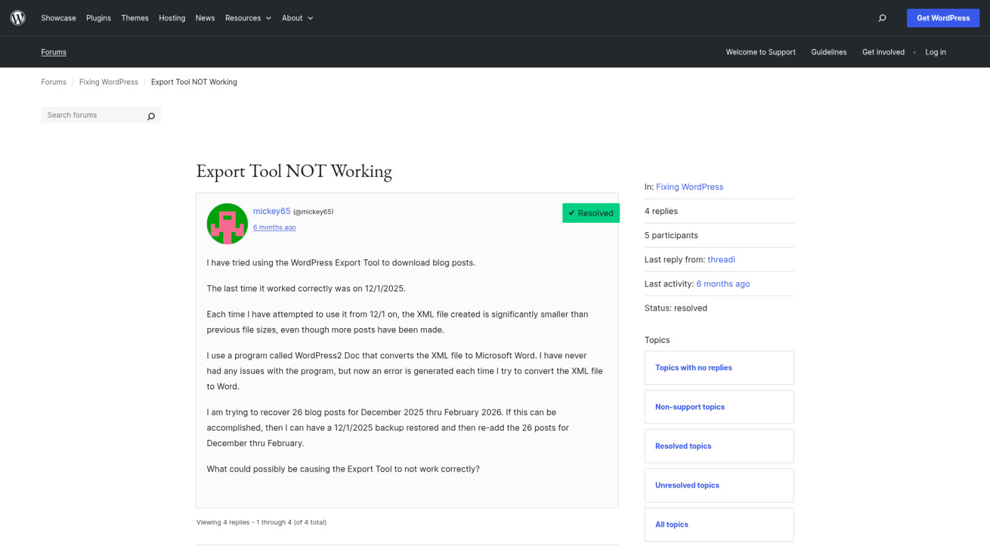Click the 'Viewing 4 replies' pagination text
This screenshot has height=557, width=990.
point(262,522)
